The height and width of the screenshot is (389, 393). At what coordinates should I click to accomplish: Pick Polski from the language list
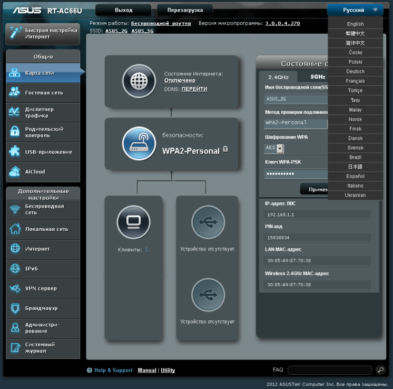click(355, 62)
